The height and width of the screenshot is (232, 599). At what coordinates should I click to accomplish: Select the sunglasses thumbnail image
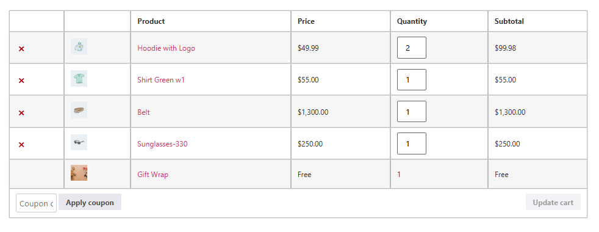click(x=79, y=142)
